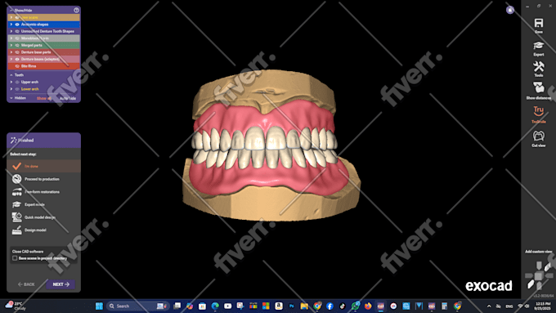Open Microsoft Edge from the taskbar
The height and width of the screenshot is (313, 556).
215,306
